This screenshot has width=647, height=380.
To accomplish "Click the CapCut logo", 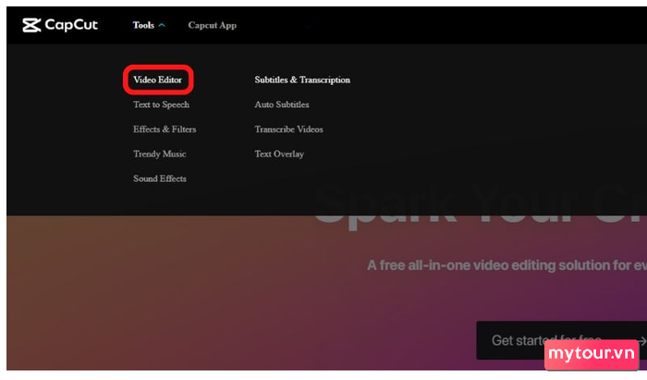I will [x=60, y=25].
